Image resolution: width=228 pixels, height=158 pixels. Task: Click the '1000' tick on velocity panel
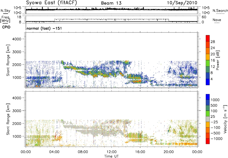(x=17, y=136)
